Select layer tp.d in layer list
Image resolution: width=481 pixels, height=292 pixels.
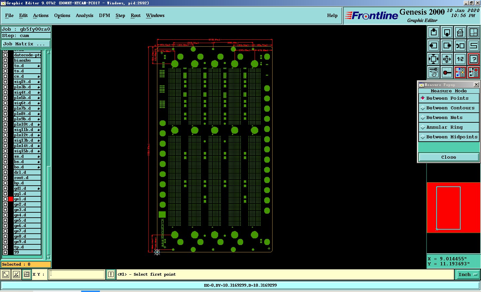27,247
